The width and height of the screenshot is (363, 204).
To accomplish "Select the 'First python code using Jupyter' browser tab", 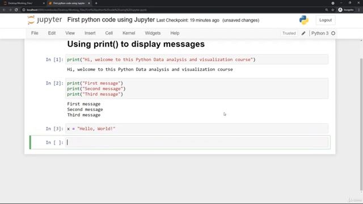I will pyautogui.click(x=69, y=3).
